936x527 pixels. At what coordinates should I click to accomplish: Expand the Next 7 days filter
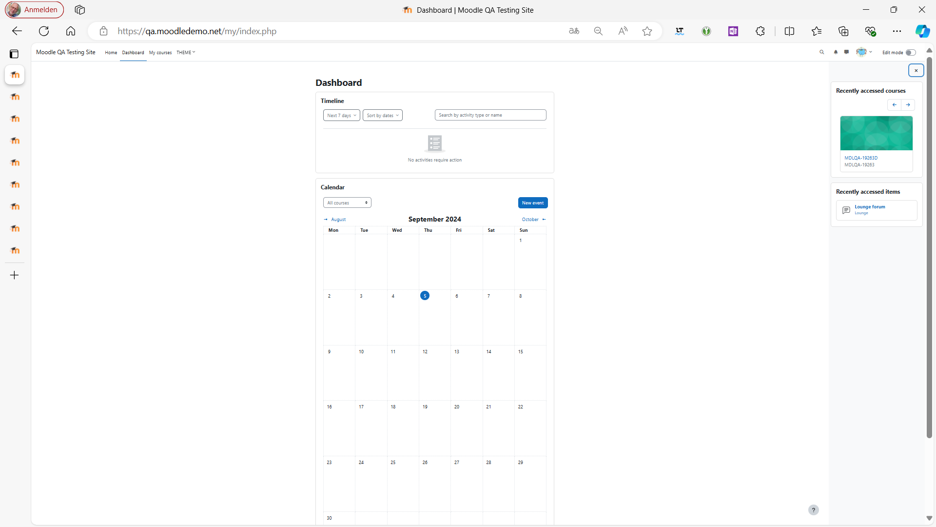pos(341,116)
